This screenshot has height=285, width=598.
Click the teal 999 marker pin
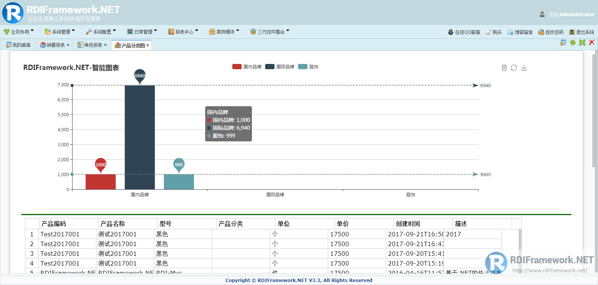[x=179, y=164]
